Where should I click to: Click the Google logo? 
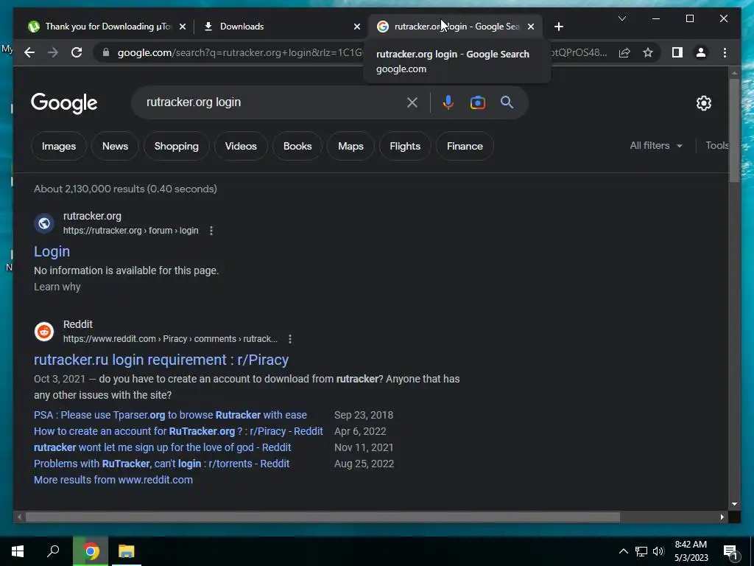(x=64, y=103)
